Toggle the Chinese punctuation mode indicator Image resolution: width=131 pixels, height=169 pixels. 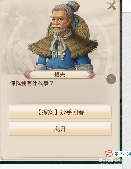(122, 154)
